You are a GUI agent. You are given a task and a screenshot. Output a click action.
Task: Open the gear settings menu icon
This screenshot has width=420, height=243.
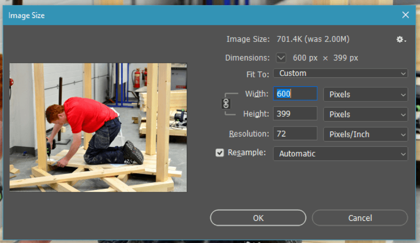(x=401, y=40)
